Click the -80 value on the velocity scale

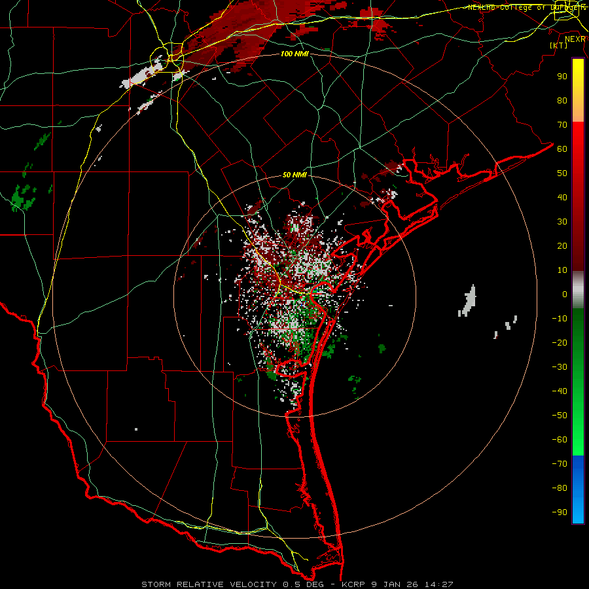pyautogui.click(x=560, y=488)
